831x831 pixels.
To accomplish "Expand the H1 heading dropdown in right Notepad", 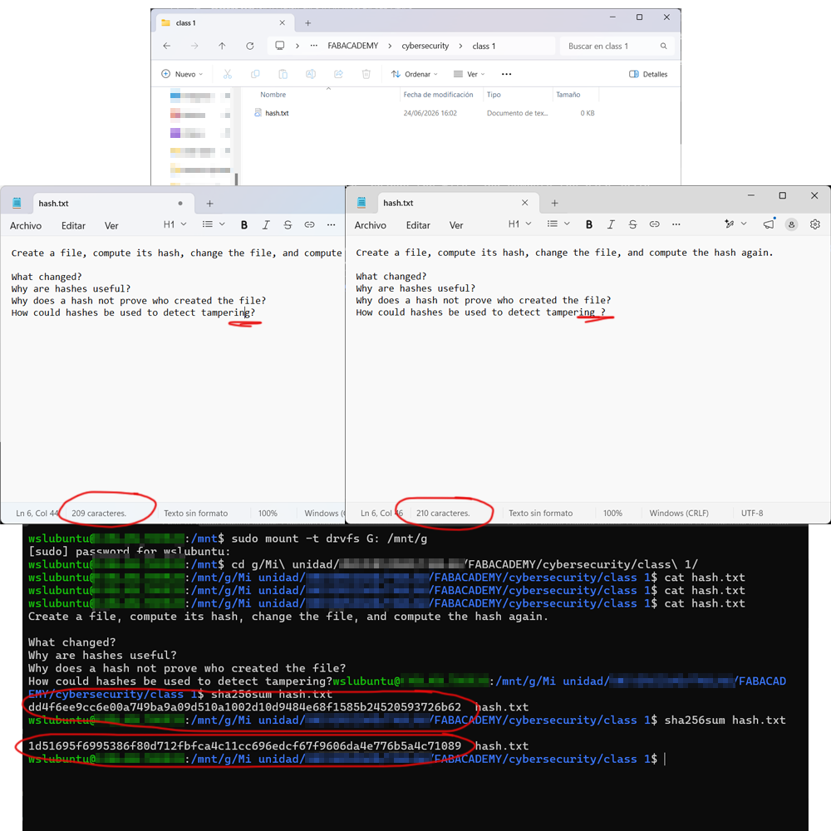I will (520, 224).
